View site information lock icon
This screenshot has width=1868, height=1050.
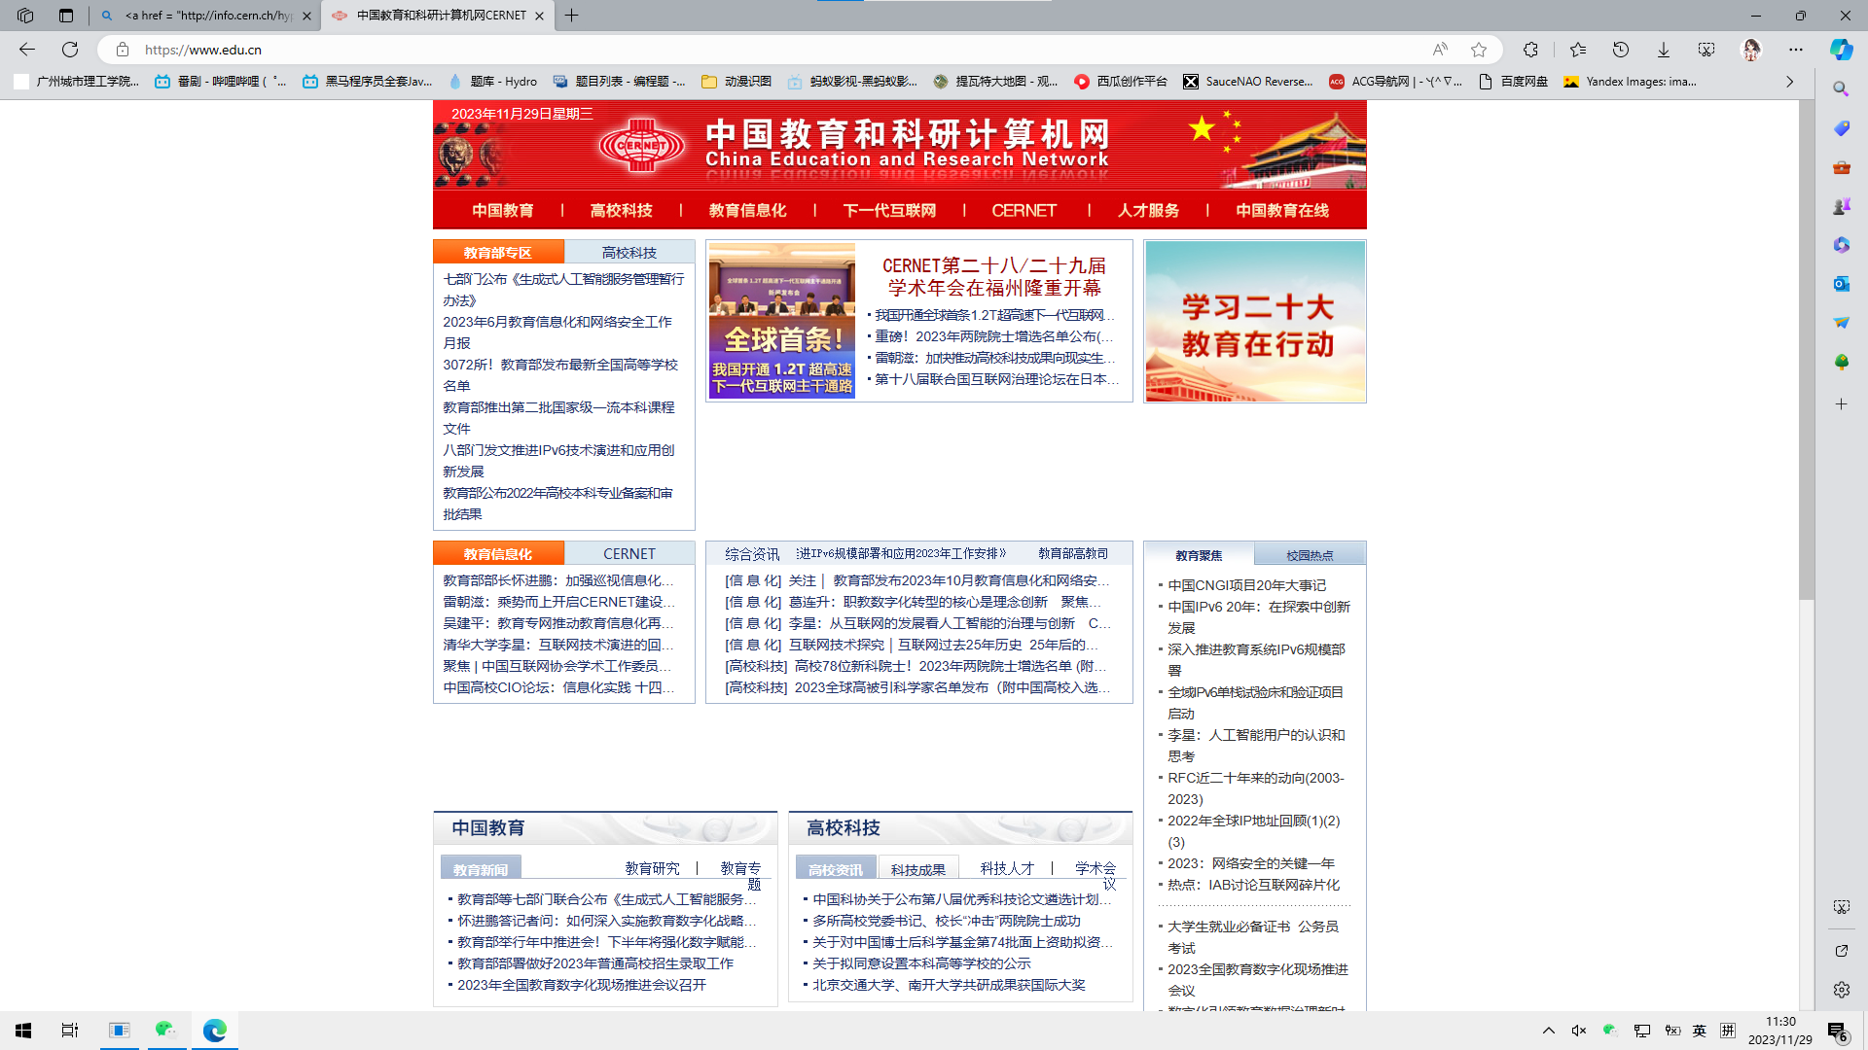click(123, 50)
